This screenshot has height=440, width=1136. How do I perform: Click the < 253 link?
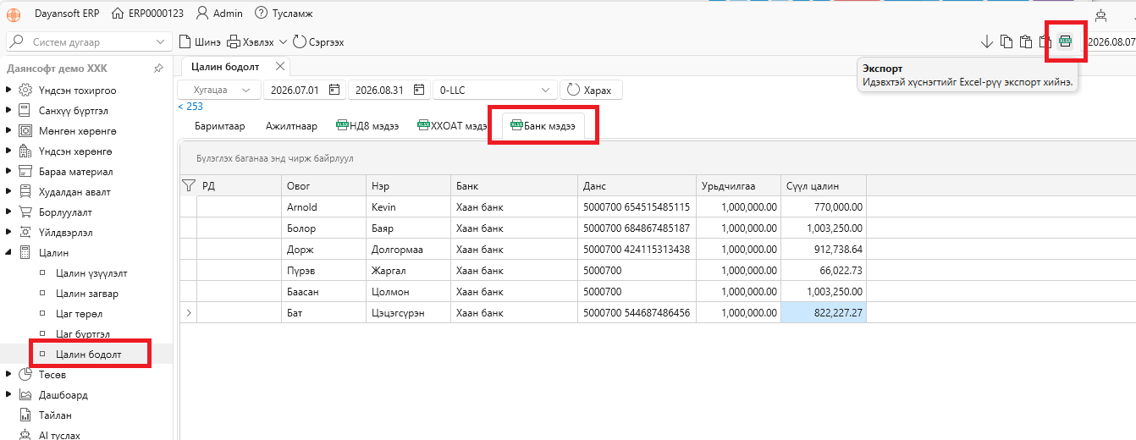pyautogui.click(x=190, y=107)
